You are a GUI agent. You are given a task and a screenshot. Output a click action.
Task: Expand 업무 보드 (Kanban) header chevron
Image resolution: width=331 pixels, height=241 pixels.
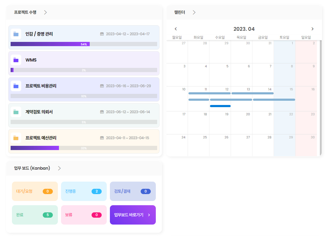[x=59, y=168]
